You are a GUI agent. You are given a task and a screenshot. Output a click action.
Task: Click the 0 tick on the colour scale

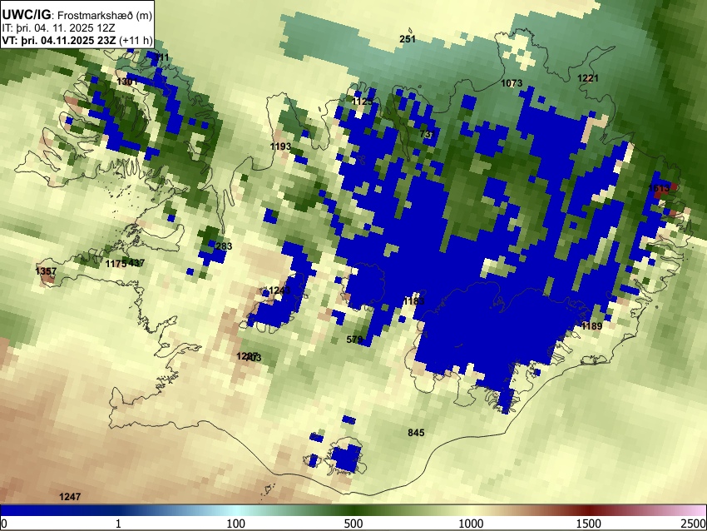(x=4, y=524)
